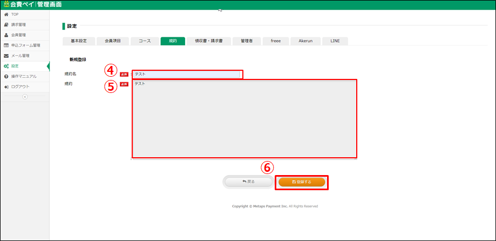496x241 pixels.
Task: Switch to the 会員項目 tab
Action: (x=113, y=41)
